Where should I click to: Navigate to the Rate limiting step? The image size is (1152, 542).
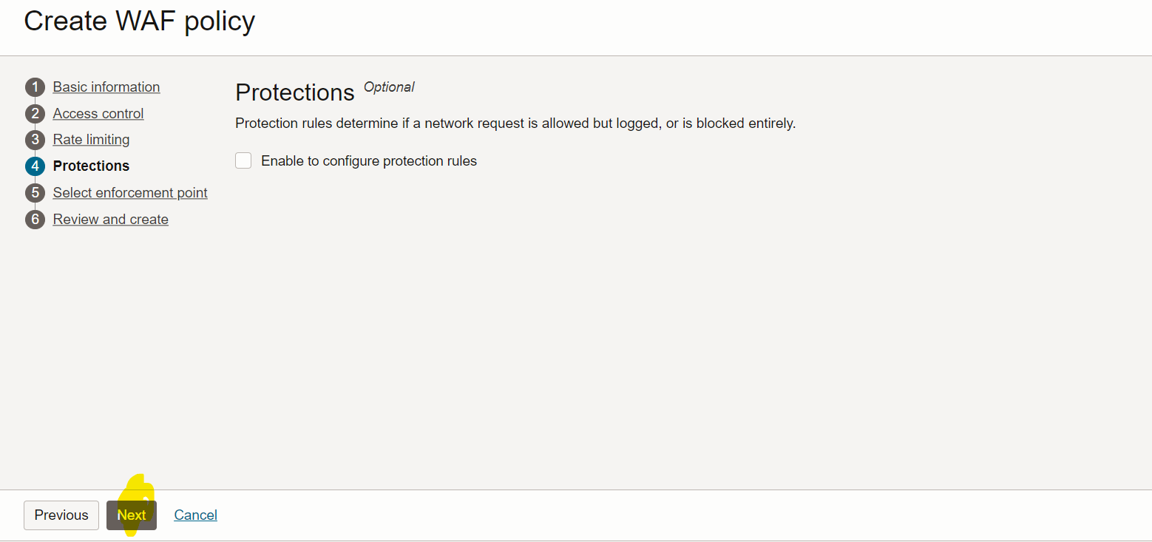point(91,139)
